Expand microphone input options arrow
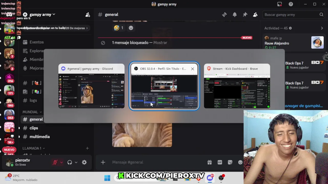Image resolution: width=328 pixels, height=184 pixels. pos(61,162)
